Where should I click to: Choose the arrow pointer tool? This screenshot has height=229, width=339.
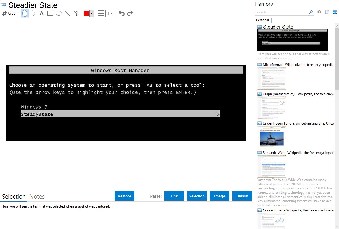pyautogui.click(x=33, y=13)
